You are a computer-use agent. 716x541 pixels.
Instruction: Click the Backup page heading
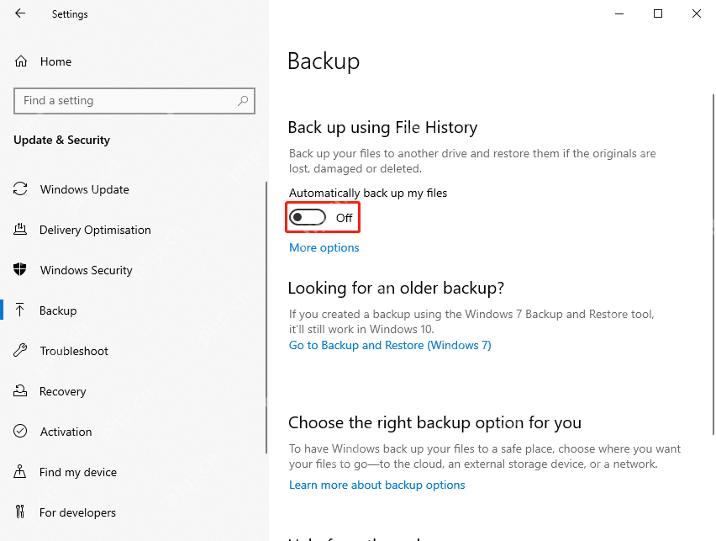pyautogui.click(x=324, y=61)
